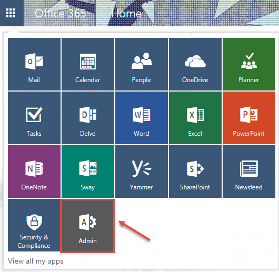Open Word Online tile
The height and width of the screenshot is (272, 279).
[x=142, y=118]
